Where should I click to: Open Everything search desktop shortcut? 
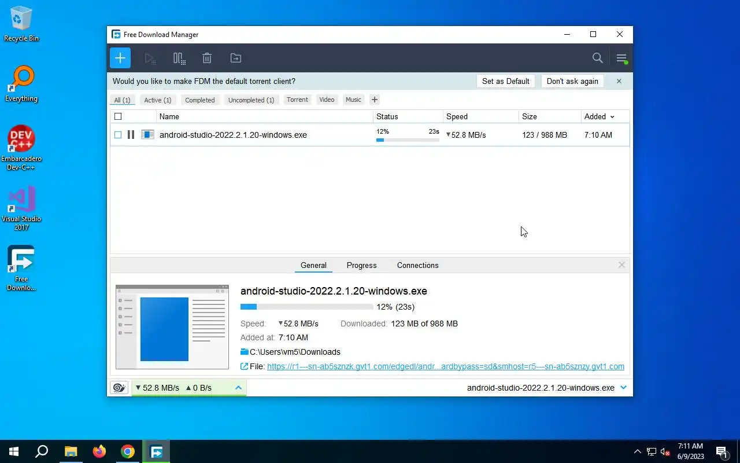pyautogui.click(x=21, y=84)
